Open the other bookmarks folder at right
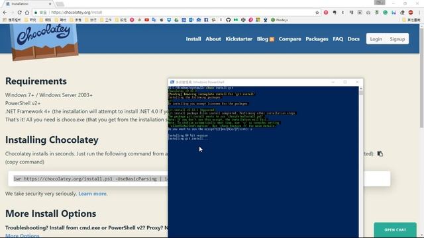Viewport: 424px width, 238px height. 411,20
